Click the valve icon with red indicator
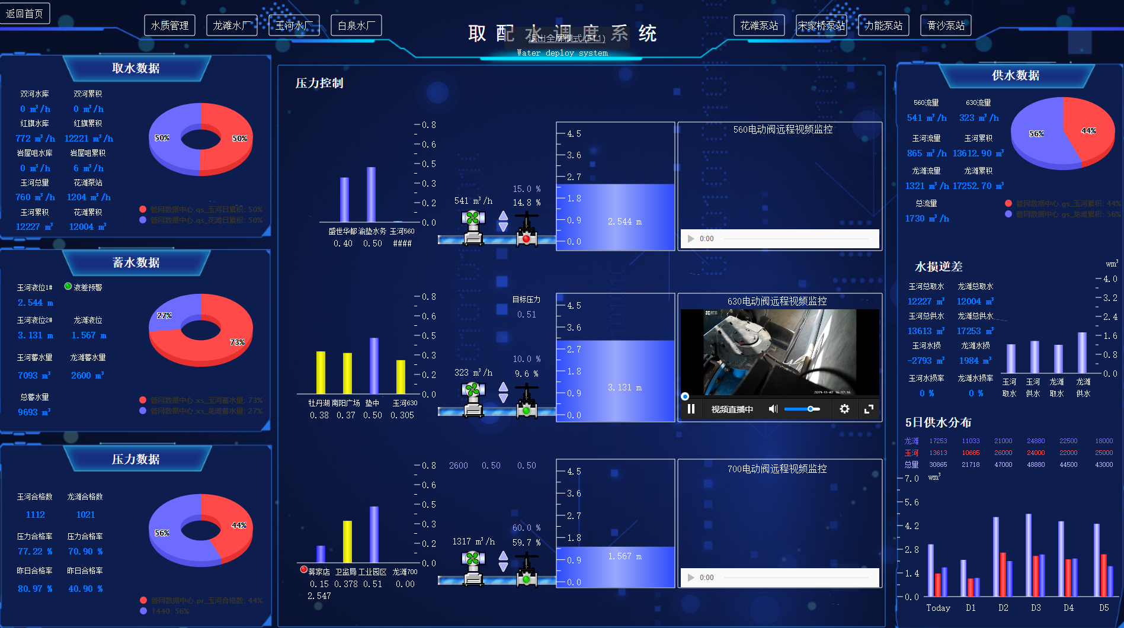This screenshot has height=628, width=1124. pos(526,229)
